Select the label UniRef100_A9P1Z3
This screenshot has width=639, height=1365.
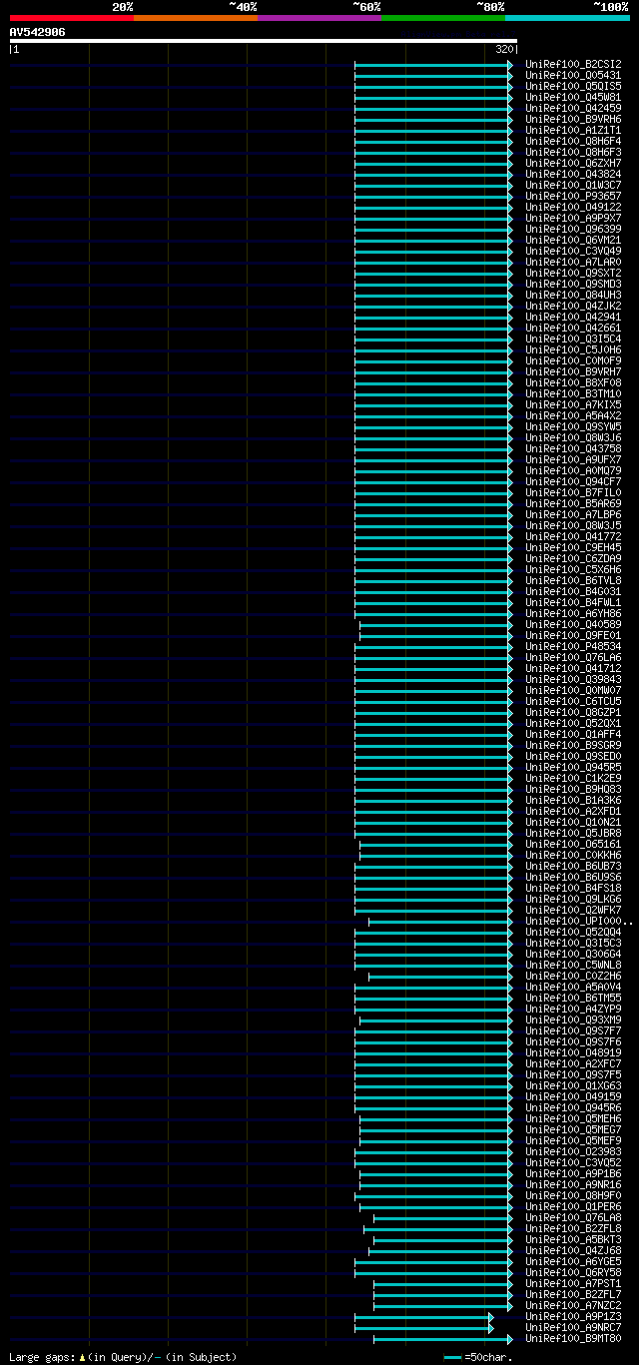pos(573,1316)
